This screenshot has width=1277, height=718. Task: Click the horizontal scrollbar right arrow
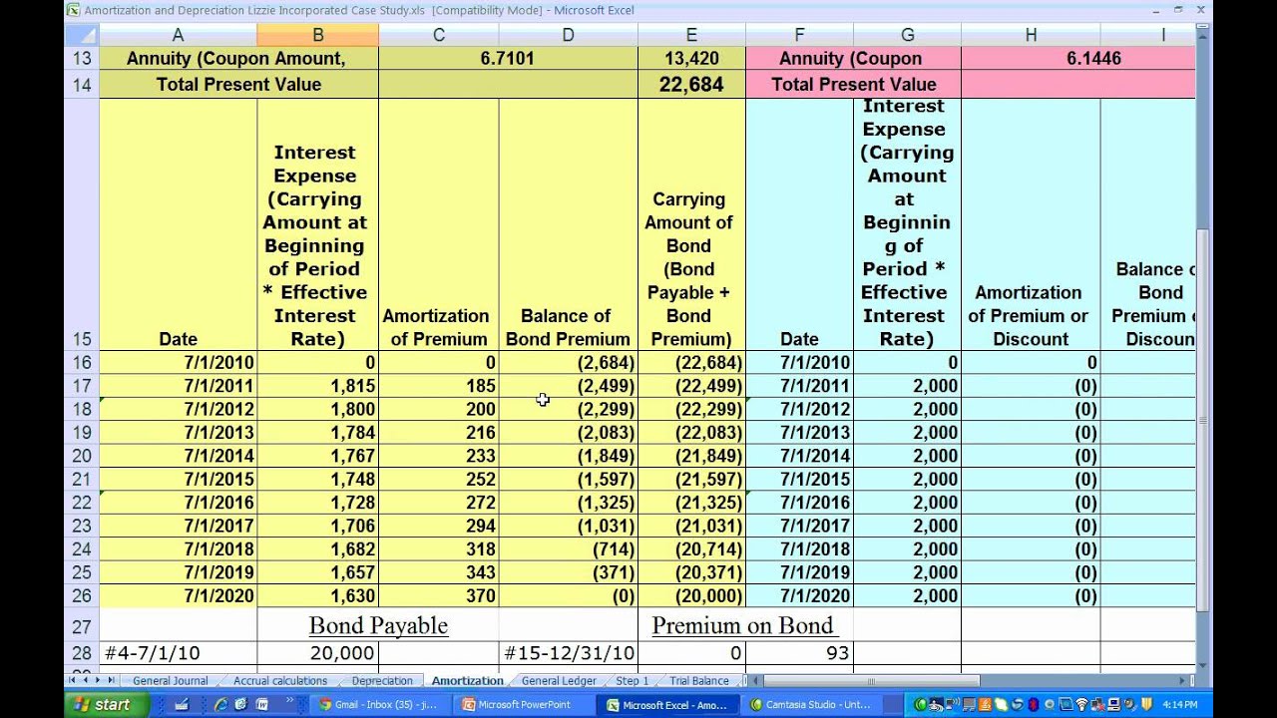(x=1183, y=681)
